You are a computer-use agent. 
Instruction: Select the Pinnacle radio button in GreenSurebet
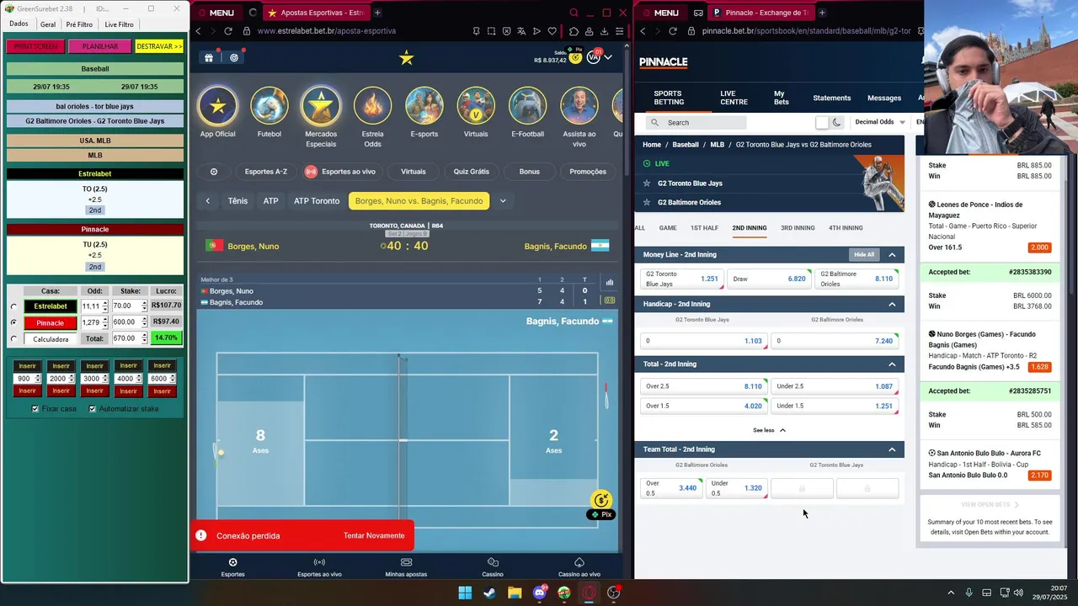pos(13,322)
